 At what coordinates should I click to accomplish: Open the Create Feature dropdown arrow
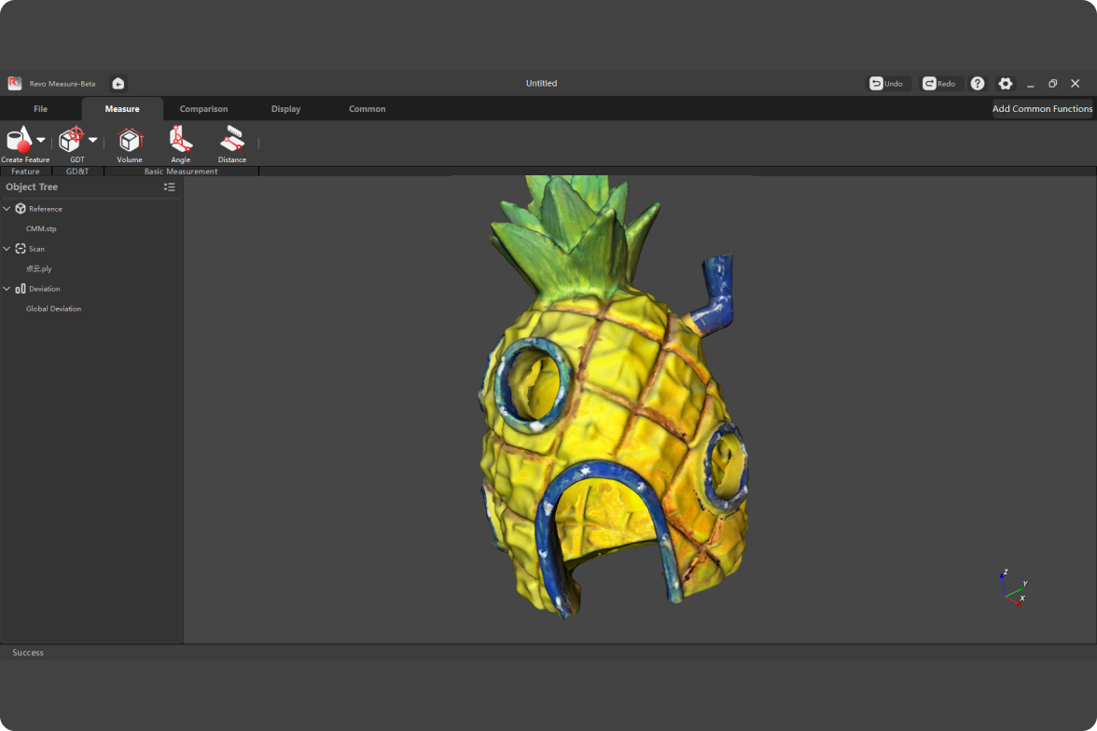coord(41,140)
